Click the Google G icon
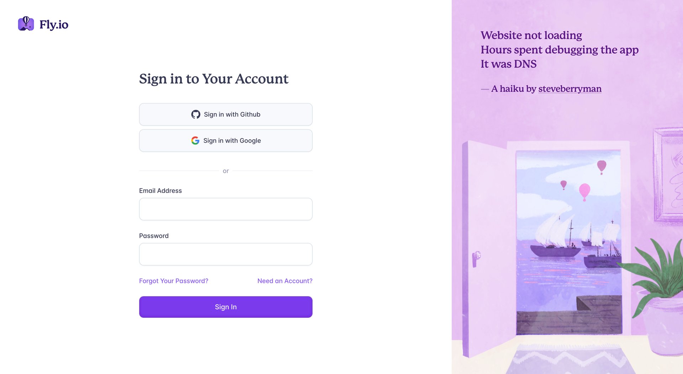This screenshot has width=683, height=374. click(195, 141)
